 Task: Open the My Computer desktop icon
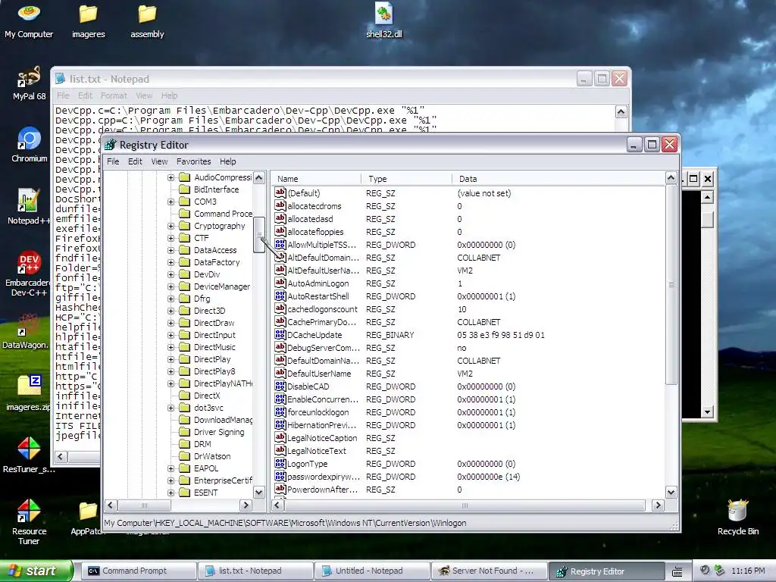(x=29, y=21)
